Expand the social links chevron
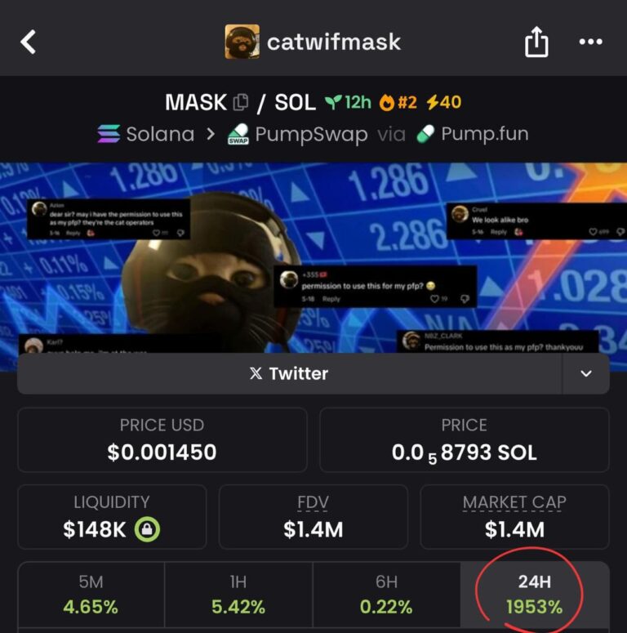Screen dimensions: 627x633 [x=586, y=374]
